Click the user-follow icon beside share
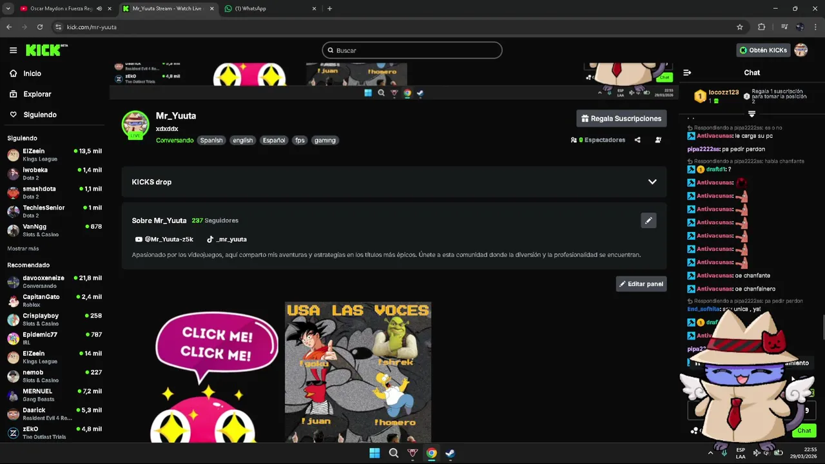This screenshot has width=825, height=464. (658, 140)
